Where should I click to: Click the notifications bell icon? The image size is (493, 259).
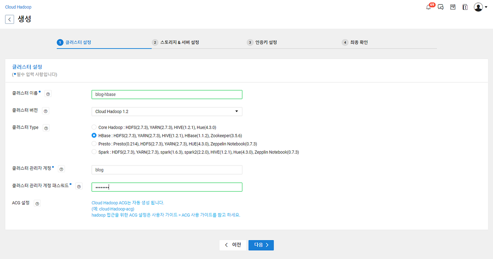pyautogui.click(x=428, y=7)
